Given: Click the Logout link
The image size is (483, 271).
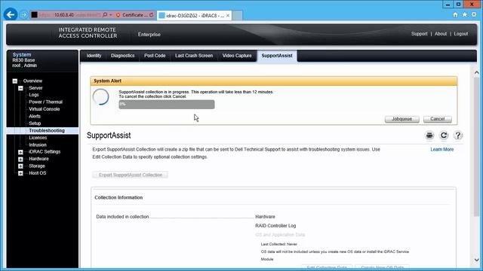Looking at the screenshot, I should pyautogui.click(x=461, y=34).
